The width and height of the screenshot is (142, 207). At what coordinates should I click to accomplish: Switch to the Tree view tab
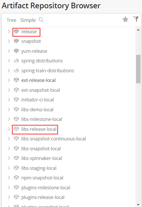click(x=11, y=20)
